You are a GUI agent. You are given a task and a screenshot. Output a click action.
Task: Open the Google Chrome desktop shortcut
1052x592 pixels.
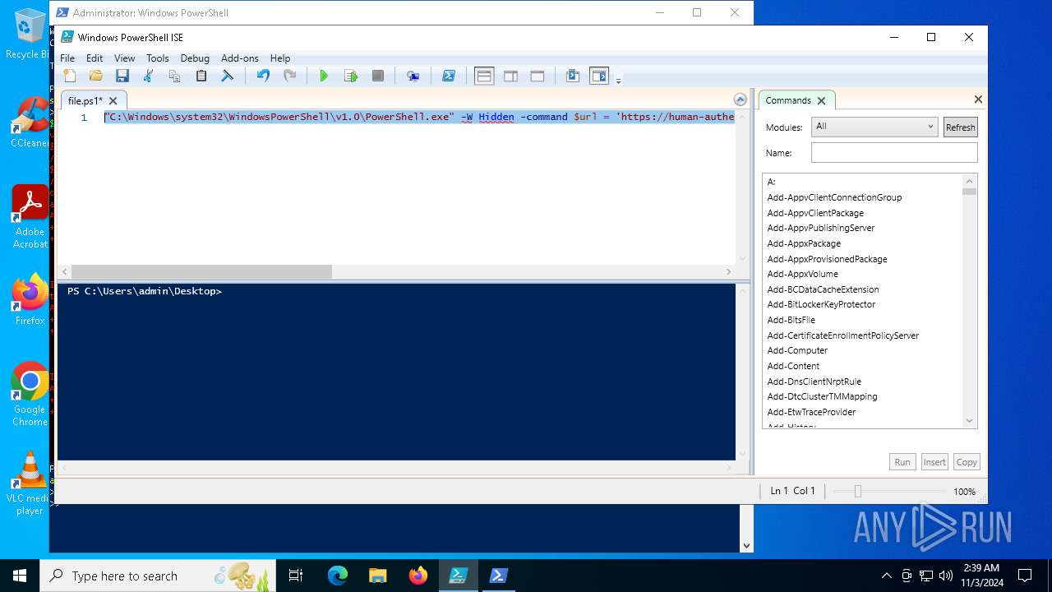30,395
